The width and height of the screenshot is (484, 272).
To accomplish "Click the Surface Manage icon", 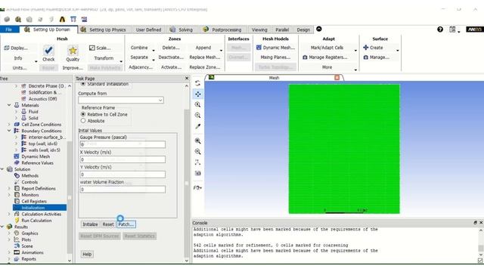I will tap(366, 57).
